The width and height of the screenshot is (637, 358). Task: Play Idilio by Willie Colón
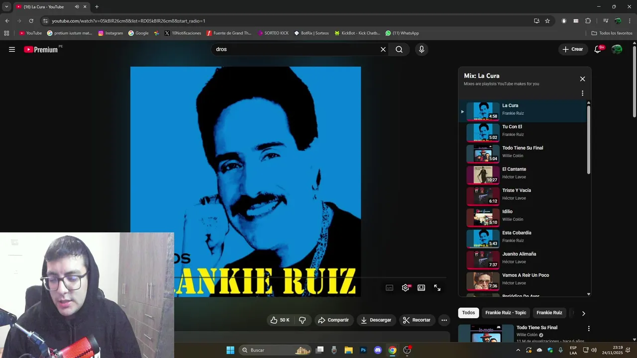click(523, 217)
